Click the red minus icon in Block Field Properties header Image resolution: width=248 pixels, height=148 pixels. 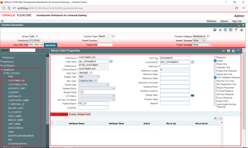coord(224,51)
